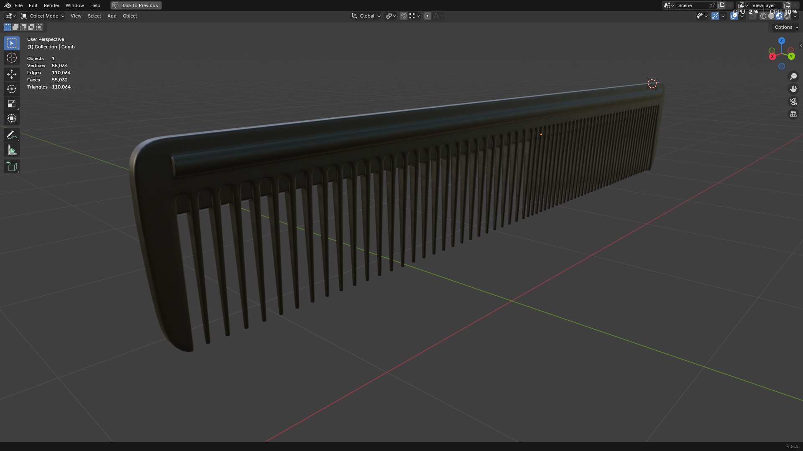Add new ViewLayer with copy icon
This screenshot has height=451, width=803.
[787, 5]
